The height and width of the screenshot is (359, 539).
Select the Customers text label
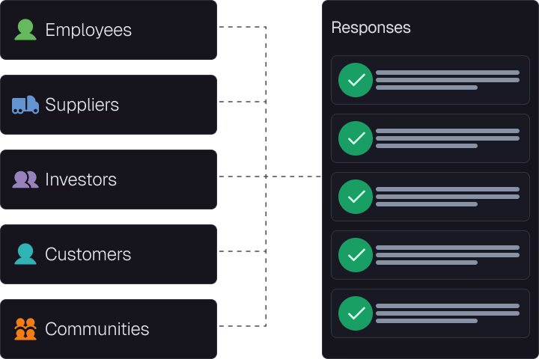pyautogui.click(x=88, y=254)
